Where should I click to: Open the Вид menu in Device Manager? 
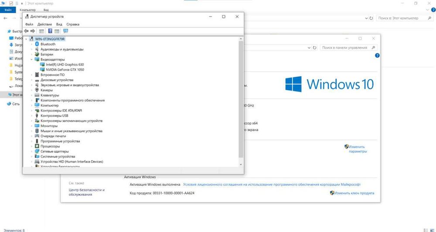pyautogui.click(x=59, y=24)
